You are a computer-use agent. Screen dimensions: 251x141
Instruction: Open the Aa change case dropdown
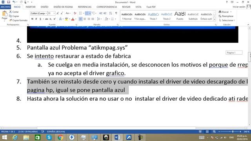click(68, 13)
